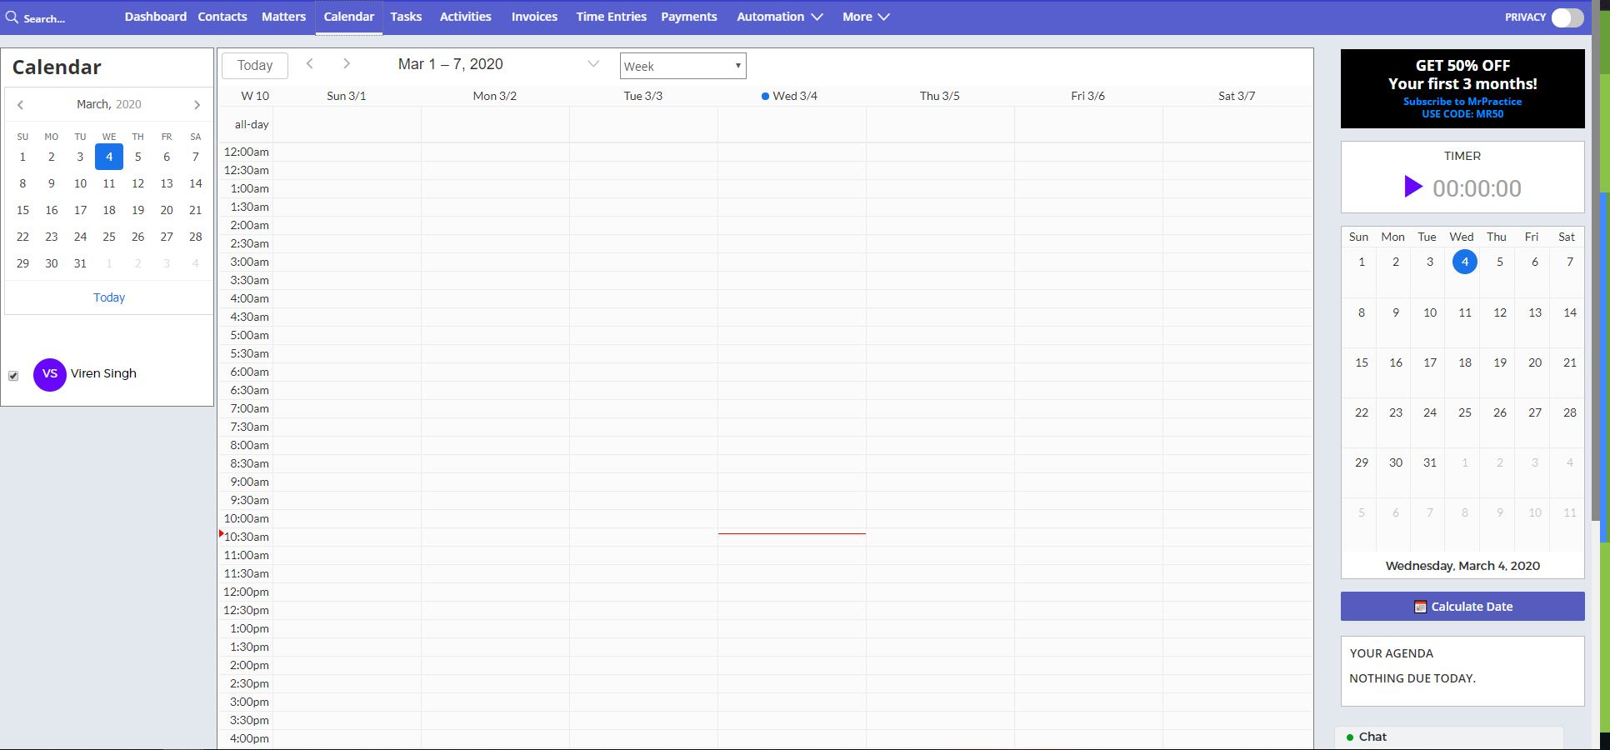Select day 18 in right calendar
The height and width of the screenshot is (750, 1610).
click(x=1465, y=362)
